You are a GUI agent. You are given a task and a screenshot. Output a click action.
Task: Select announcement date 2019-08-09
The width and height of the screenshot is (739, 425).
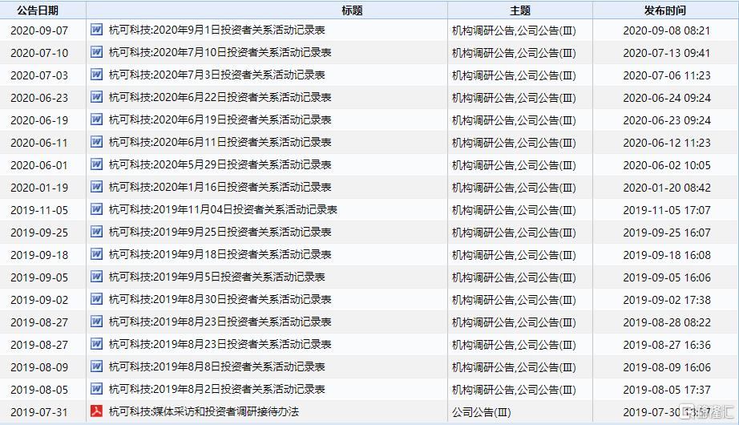click(x=39, y=367)
